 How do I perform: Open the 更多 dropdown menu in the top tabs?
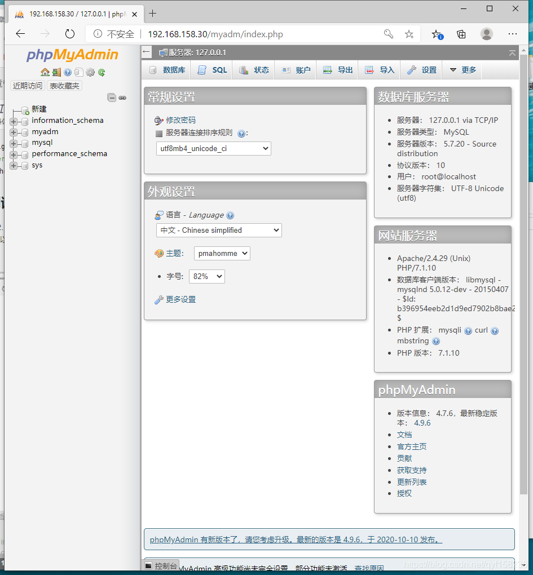click(x=462, y=70)
